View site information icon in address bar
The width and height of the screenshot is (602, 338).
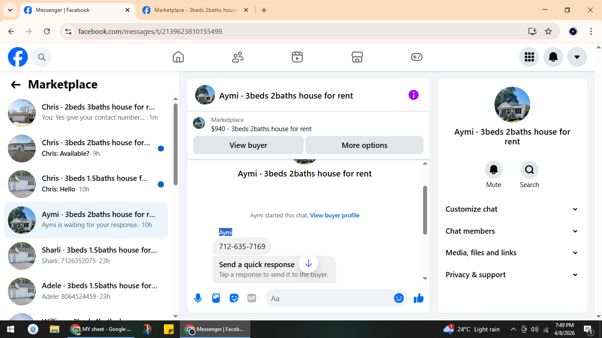pos(68,31)
